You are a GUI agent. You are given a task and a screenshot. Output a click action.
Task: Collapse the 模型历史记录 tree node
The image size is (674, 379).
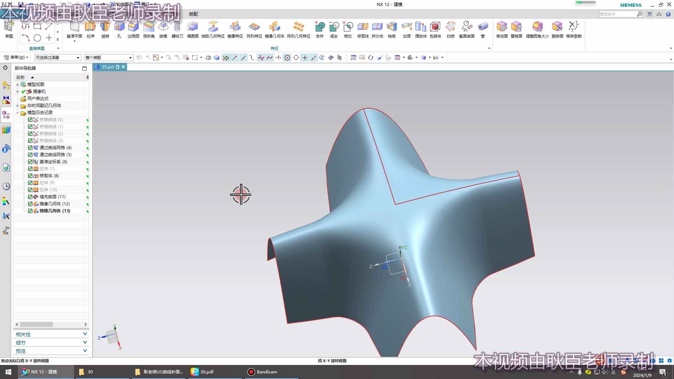[17, 113]
